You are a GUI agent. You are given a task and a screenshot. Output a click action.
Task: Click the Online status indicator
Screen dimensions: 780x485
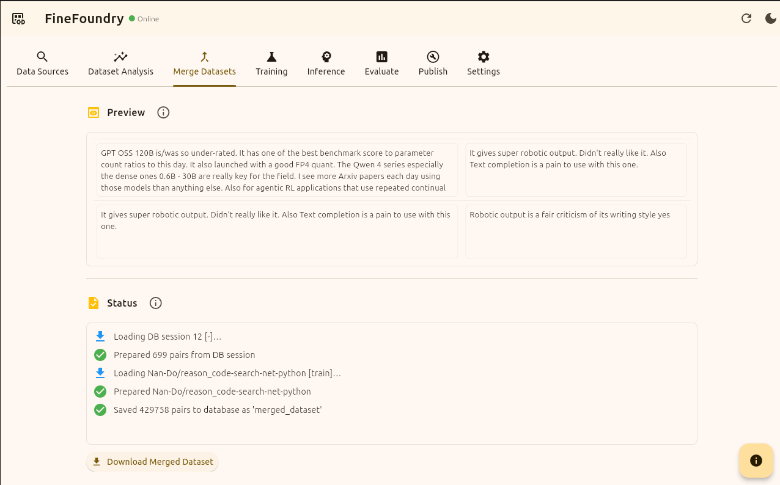pyautogui.click(x=144, y=19)
